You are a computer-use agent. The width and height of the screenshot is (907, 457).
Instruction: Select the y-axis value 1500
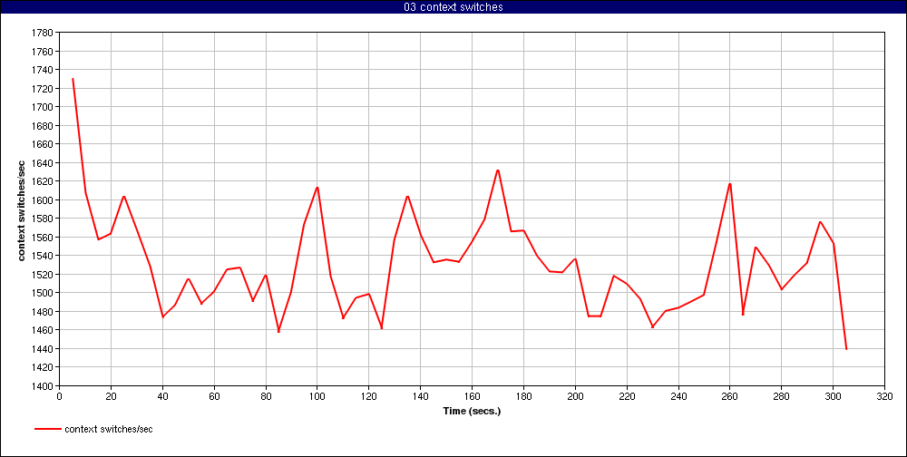[x=44, y=293]
